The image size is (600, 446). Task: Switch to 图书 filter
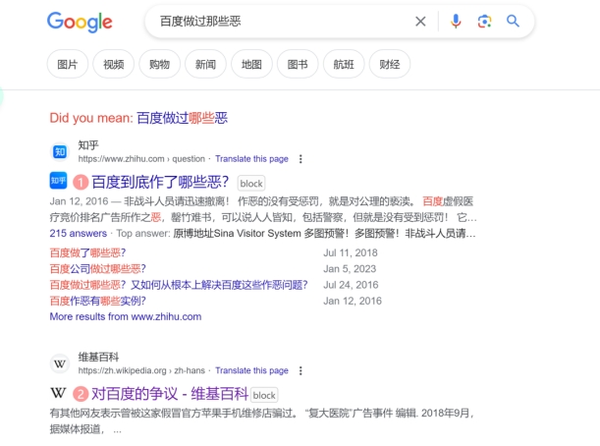[x=298, y=64]
